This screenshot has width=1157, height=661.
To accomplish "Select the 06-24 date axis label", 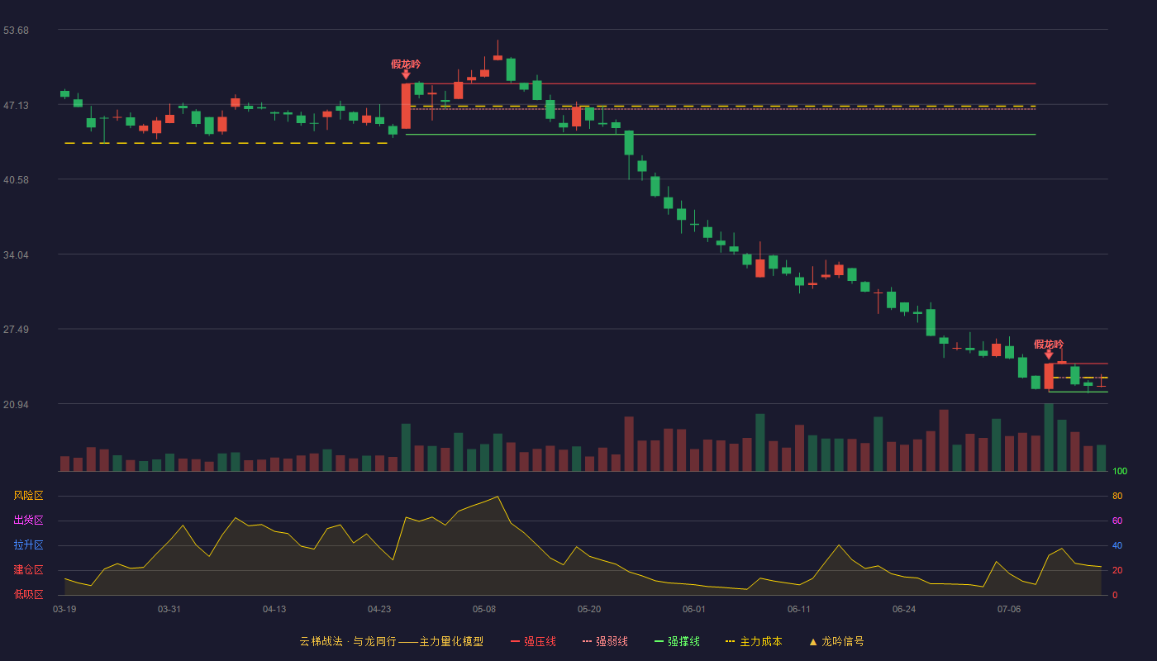I will (904, 609).
